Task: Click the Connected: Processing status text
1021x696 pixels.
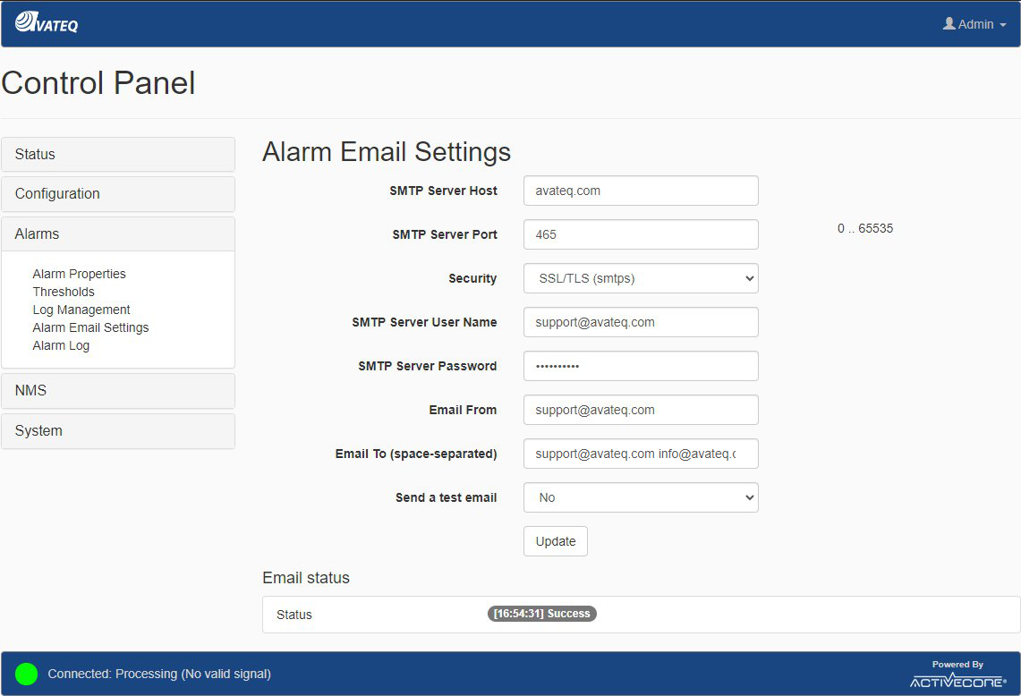Action: click(x=159, y=674)
